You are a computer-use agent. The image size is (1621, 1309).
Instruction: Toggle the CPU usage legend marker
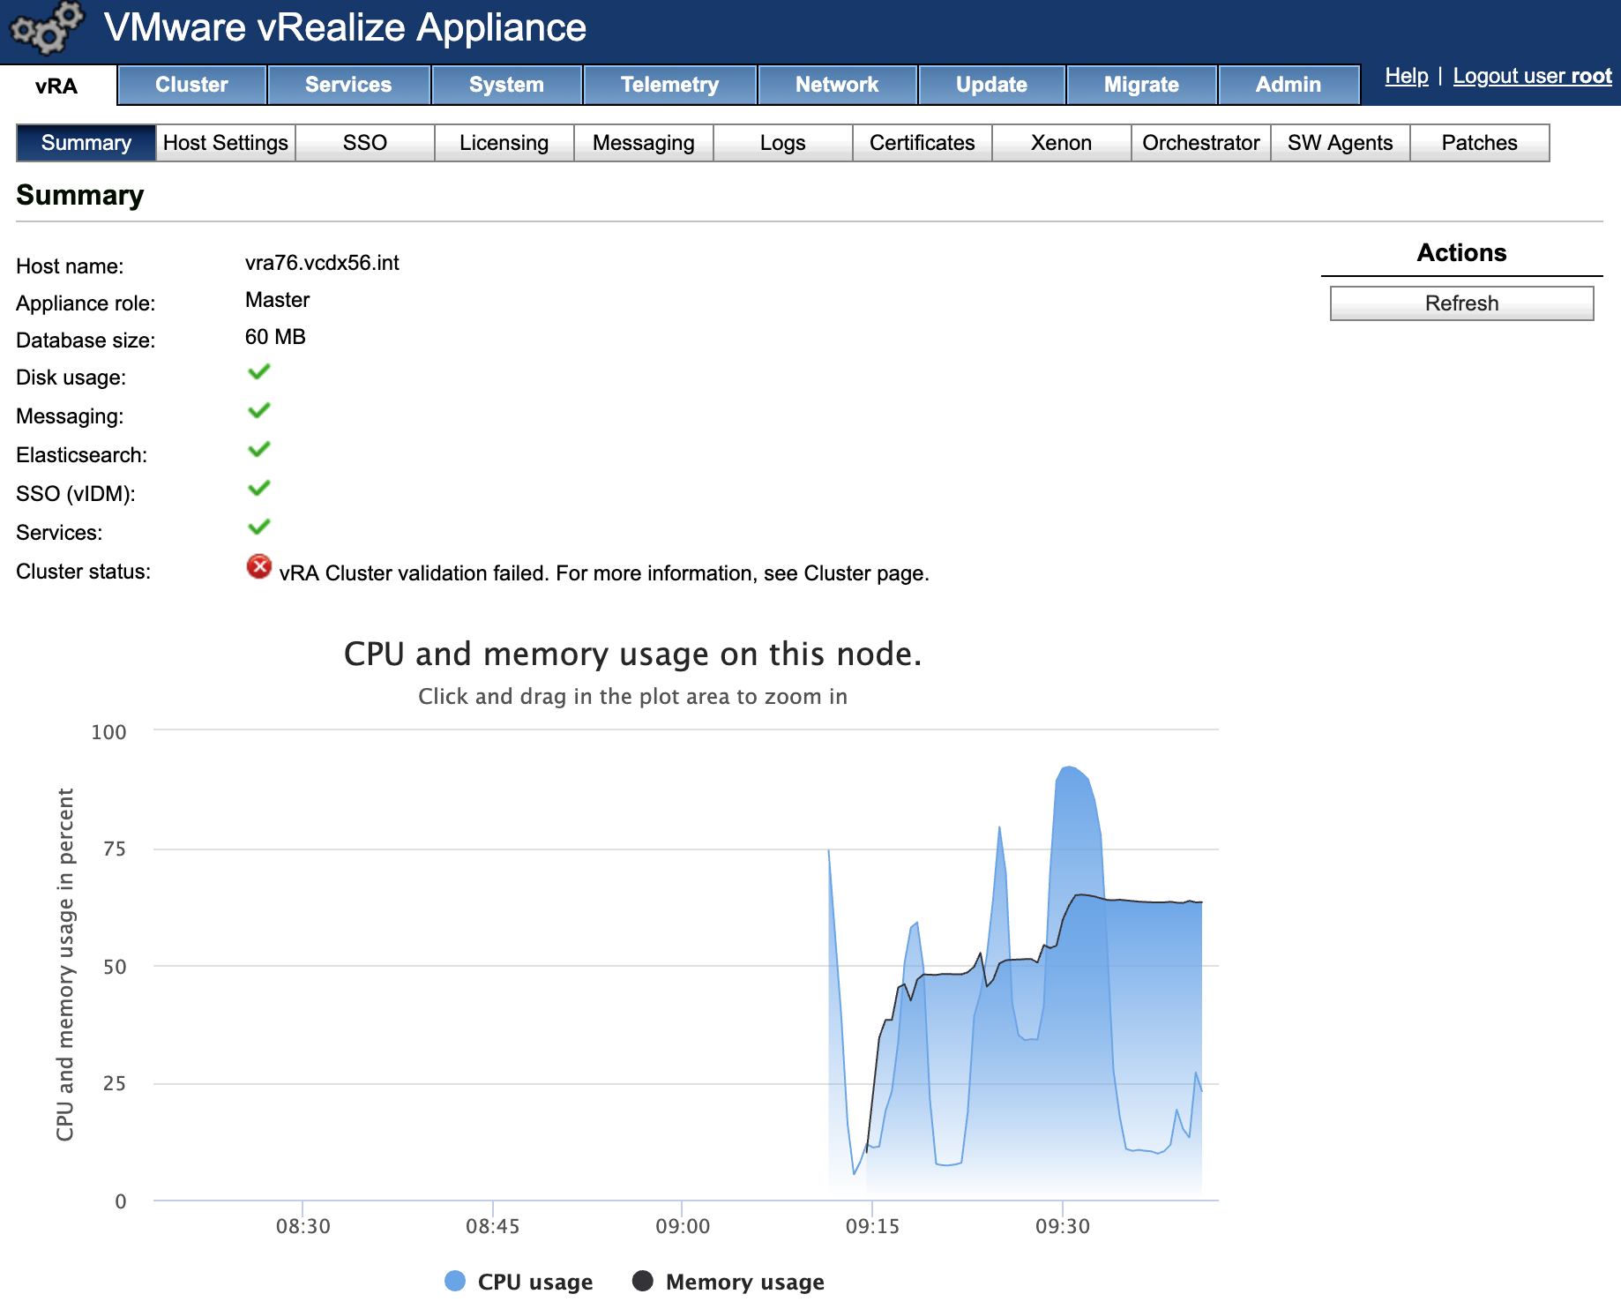(455, 1281)
